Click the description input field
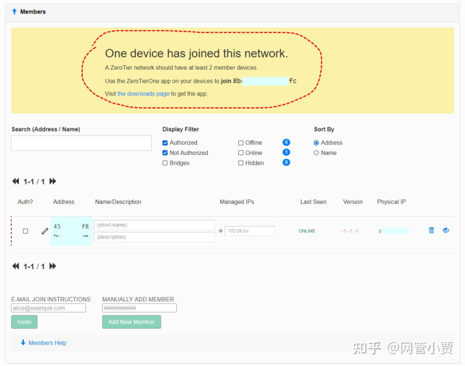465x366 pixels. pos(154,237)
